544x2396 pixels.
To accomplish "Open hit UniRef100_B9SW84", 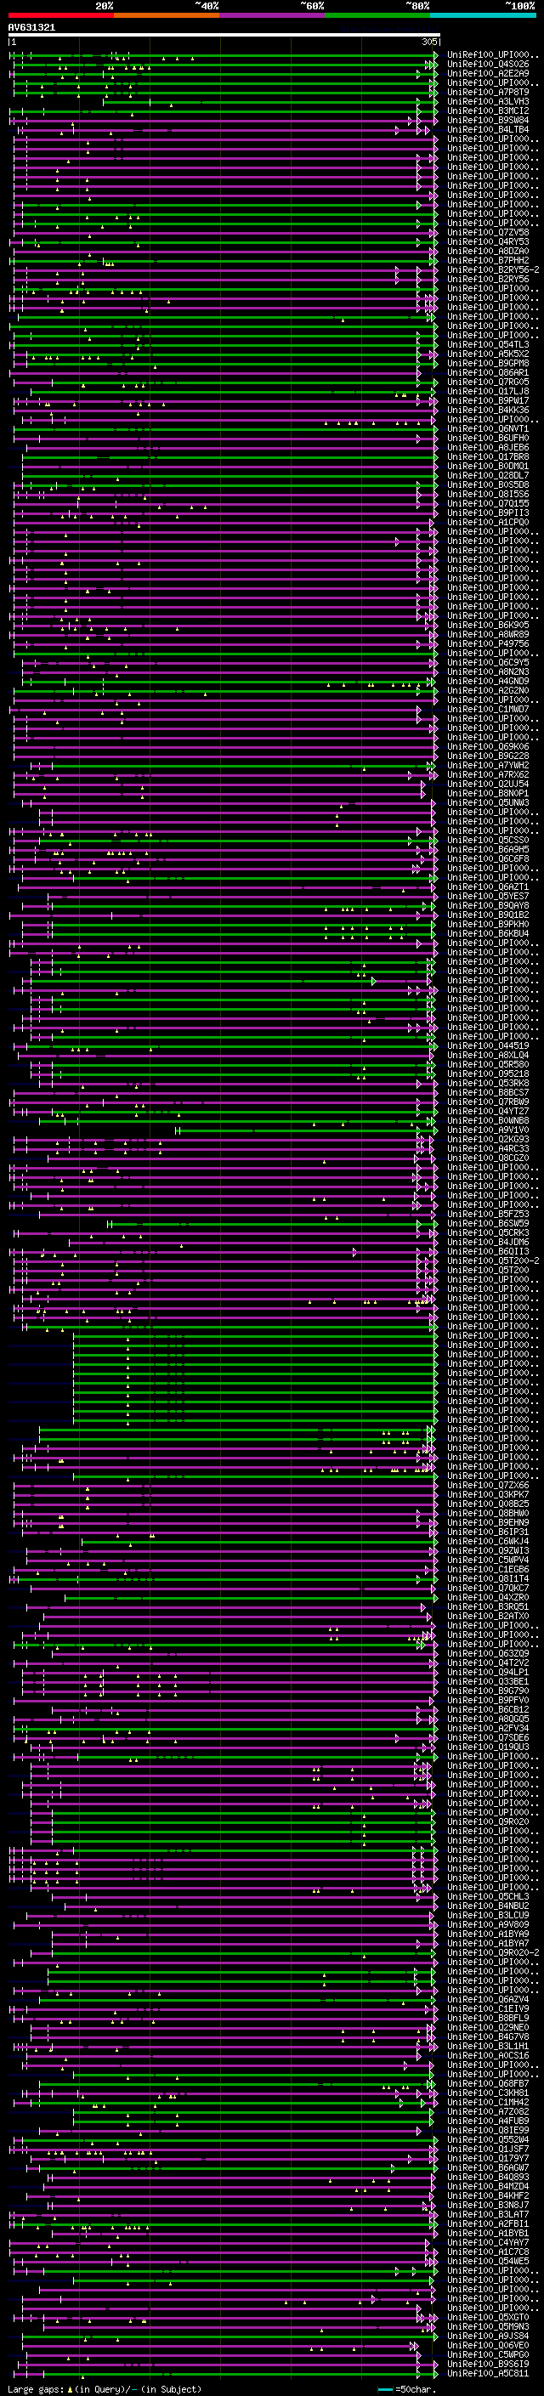I will click(488, 120).
